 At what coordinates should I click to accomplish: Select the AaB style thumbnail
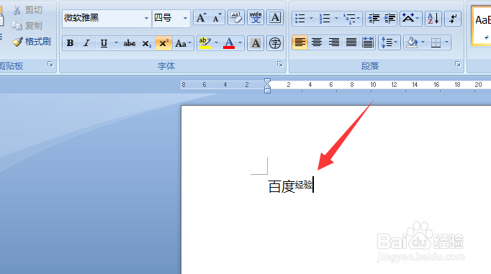482,26
